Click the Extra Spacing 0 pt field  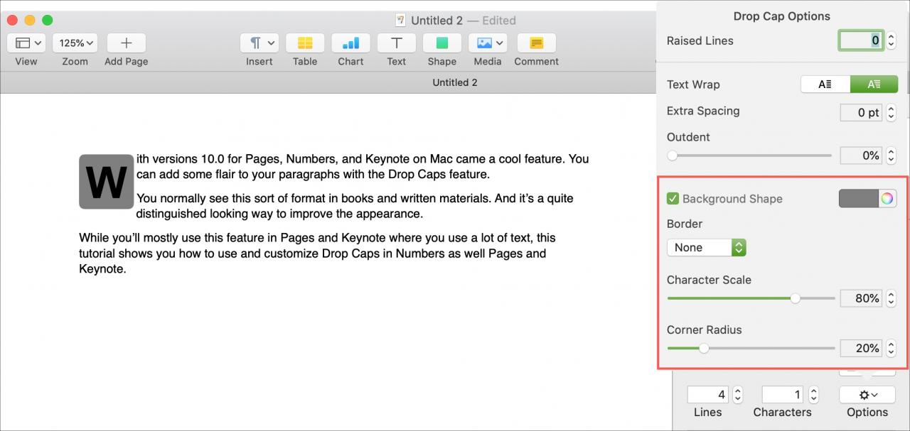point(862,112)
